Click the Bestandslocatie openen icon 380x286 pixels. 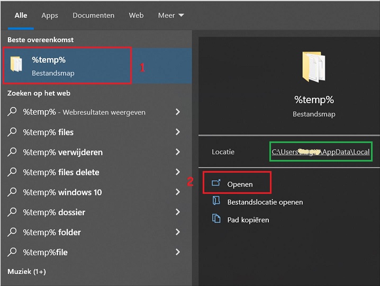coord(216,201)
